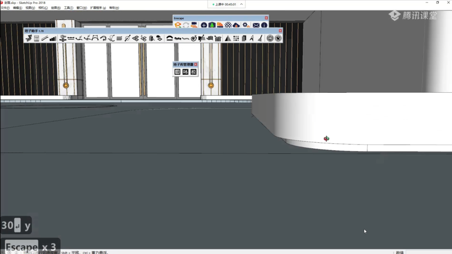The width and height of the screenshot is (452, 254).
Task: Open the 扩展程序 menu
Action: click(98, 8)
